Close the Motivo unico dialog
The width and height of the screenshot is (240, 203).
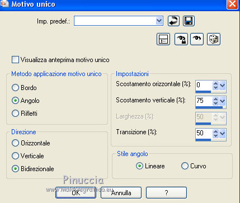point(232,4)
